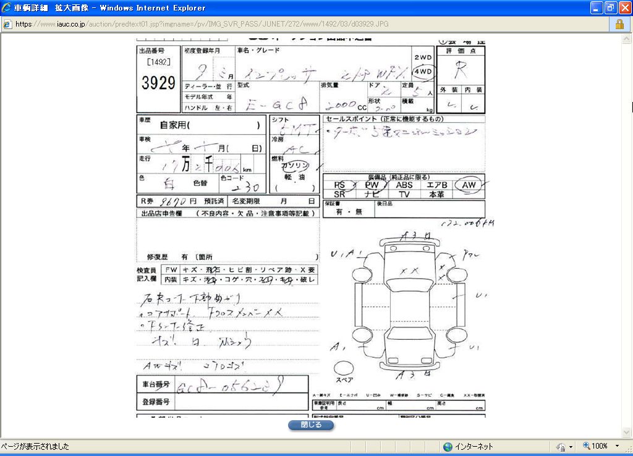Click the Internet Explorer logo in title bar
This screenshot has width=633, height=456.
point(7,8)
